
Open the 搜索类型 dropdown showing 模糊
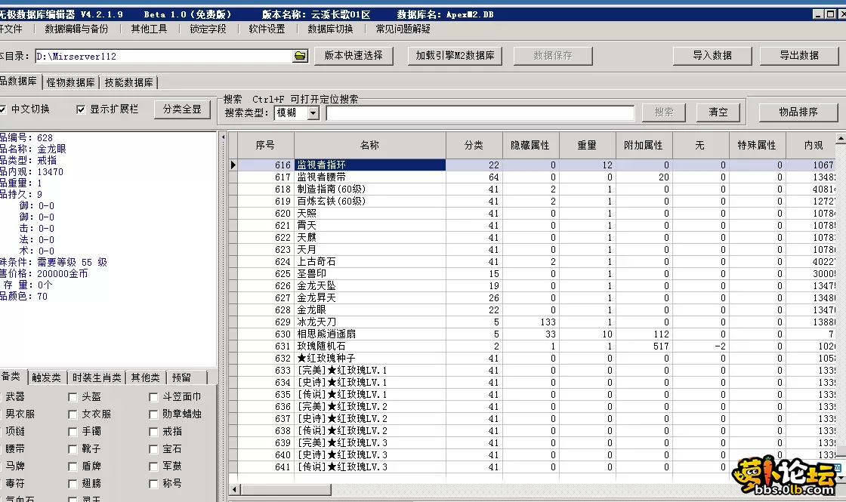(312, 112)
